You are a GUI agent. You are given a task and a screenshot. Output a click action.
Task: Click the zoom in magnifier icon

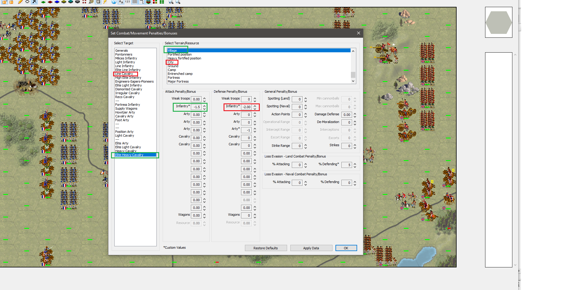[x=171, y=2]
